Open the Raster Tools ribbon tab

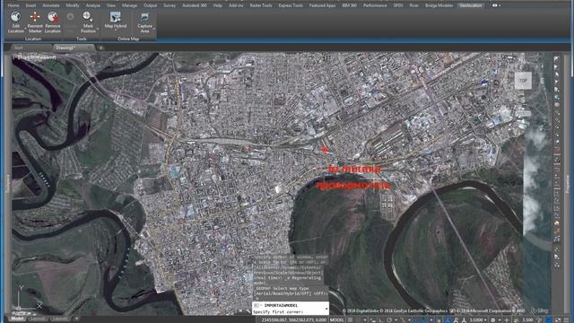pos(261,5)
